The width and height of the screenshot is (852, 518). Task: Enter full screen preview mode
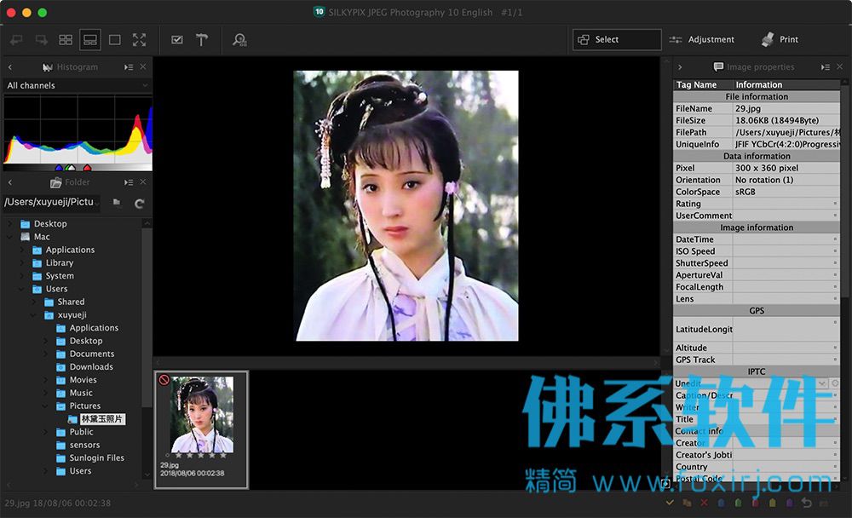(x=139, y=40)
